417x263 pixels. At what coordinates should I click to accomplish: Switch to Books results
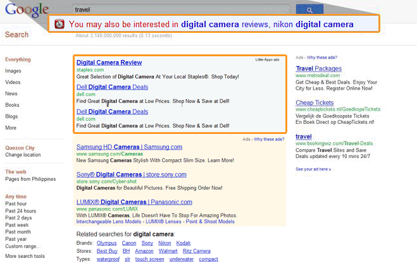(x=12, y=105)
